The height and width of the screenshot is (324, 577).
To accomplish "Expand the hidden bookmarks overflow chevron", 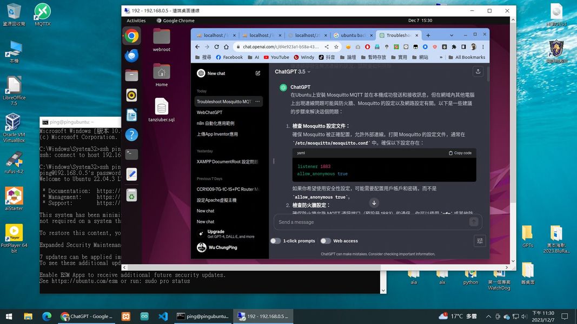I will 441,57.
